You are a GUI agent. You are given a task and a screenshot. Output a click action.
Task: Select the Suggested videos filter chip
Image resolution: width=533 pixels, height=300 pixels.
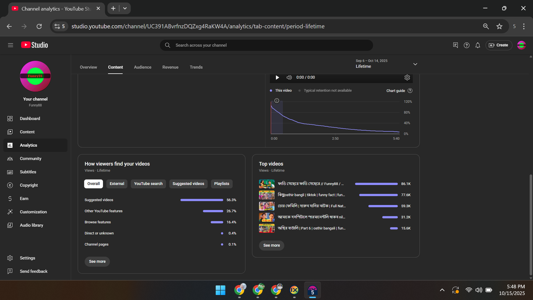(188, 184)
